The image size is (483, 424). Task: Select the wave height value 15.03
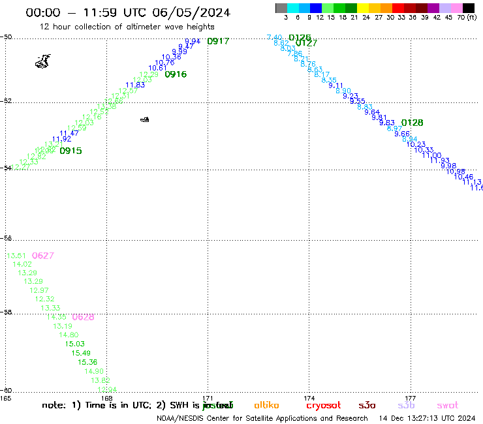click(x=75, y=344)
